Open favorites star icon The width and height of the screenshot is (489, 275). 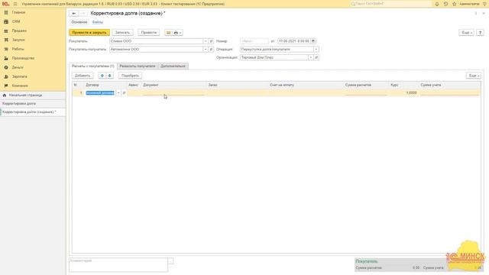pyautogui.click(x=454, y=4)
